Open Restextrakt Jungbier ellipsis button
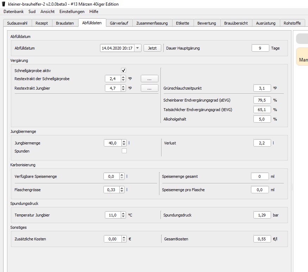The image size is (308, 272). coord(150,88)
